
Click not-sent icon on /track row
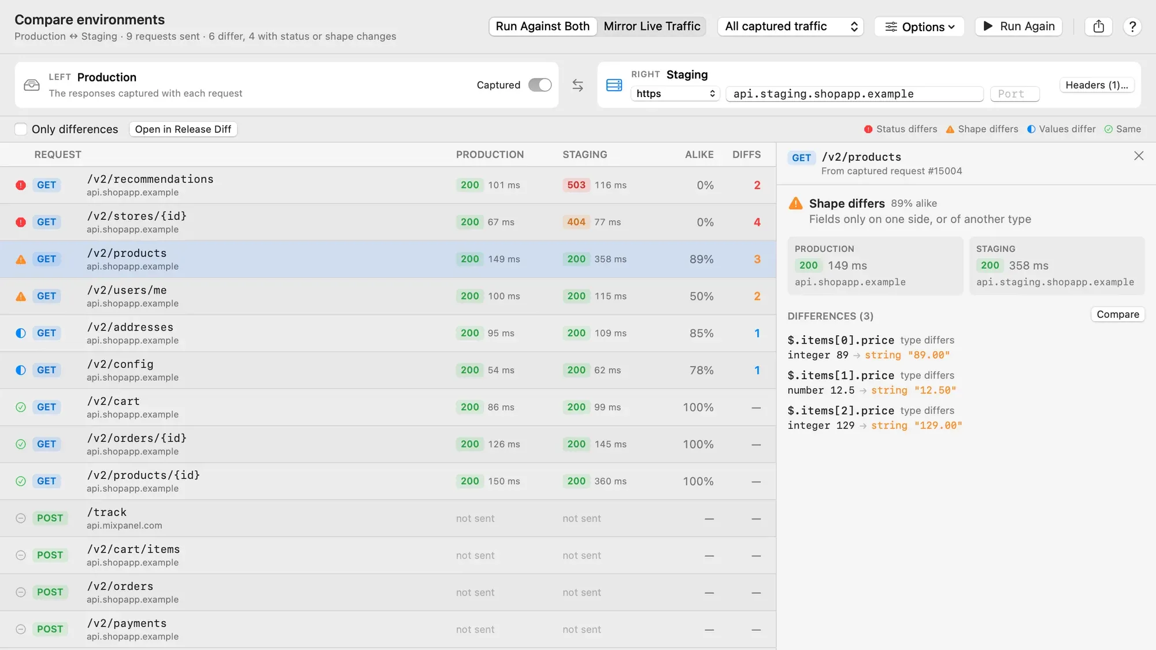[21, 518]
